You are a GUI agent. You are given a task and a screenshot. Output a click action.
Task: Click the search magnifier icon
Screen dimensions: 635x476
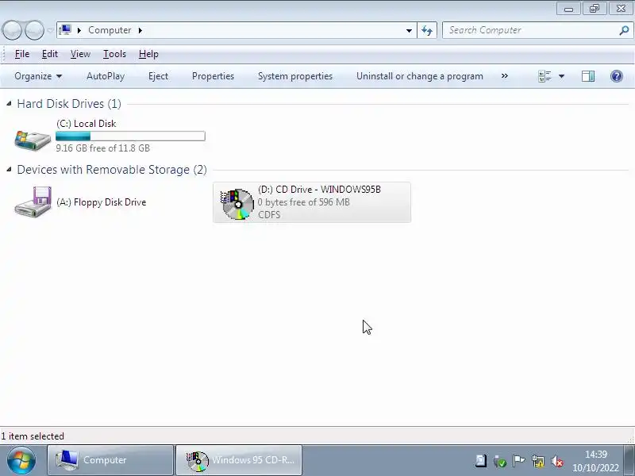tap(624, 30)
